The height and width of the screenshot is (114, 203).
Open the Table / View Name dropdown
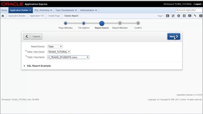click(x=68, y=57)
